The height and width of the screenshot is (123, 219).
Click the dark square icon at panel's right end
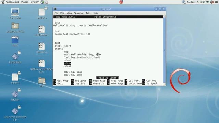216,2
